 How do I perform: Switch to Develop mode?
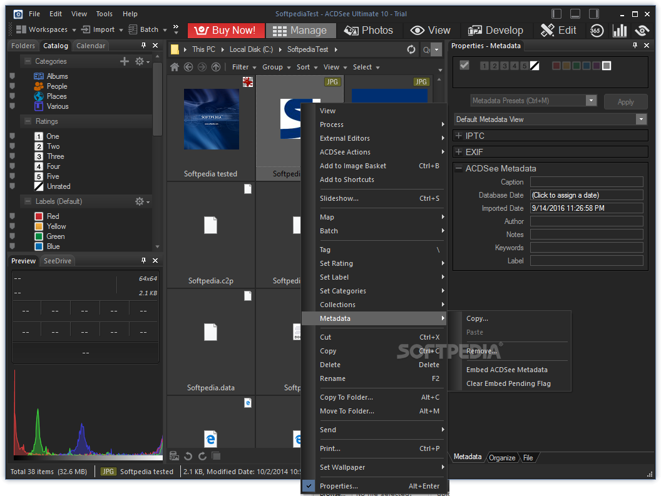tap(495, 31)
